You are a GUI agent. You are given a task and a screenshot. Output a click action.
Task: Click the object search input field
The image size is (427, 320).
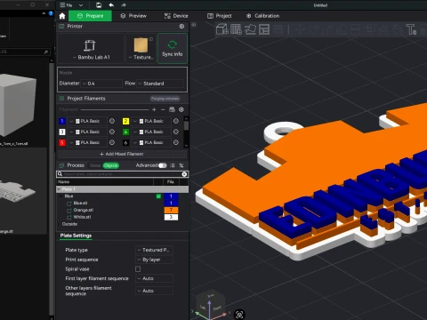(x=122, y=174)
